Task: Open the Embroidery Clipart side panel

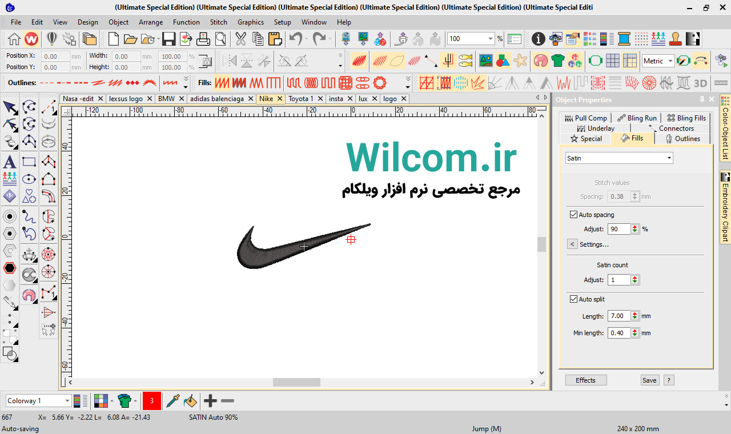Action: (725, 207)
